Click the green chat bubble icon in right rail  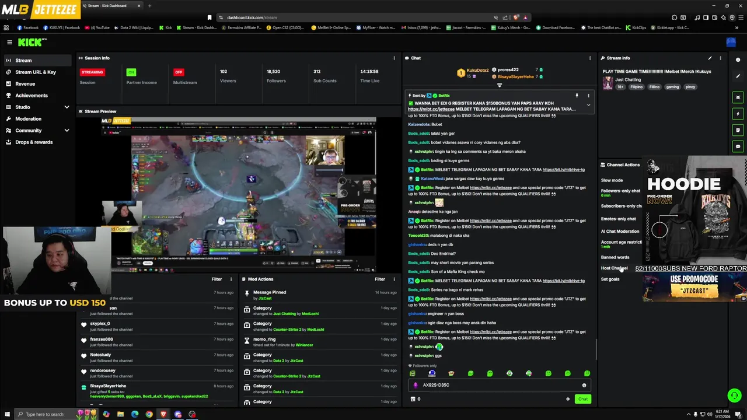point(738,146)
